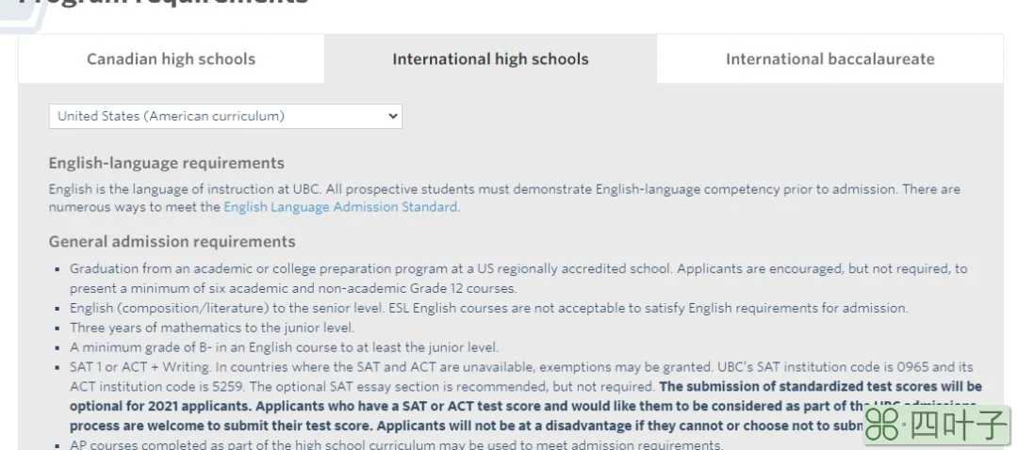Open the United States (American curriculum) country dropdown
Image resolution: width=1018 pixels, height=450 pixels.
click(225, 116)
